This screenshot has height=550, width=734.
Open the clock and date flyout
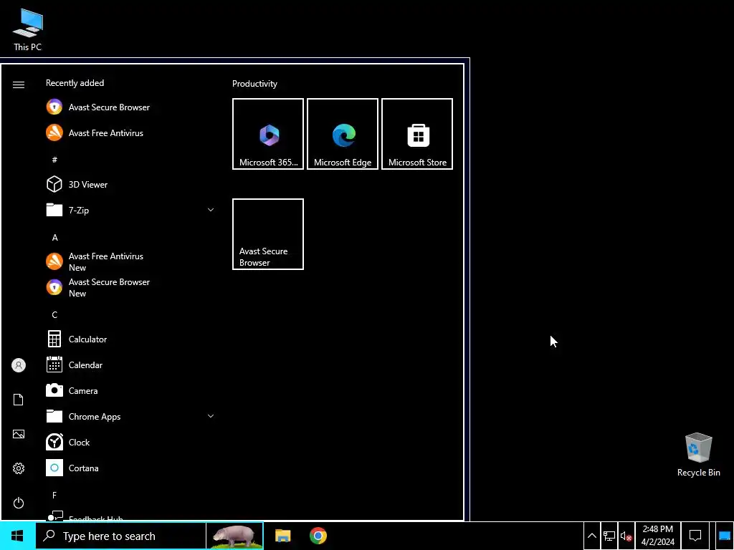tap(658, 536)
